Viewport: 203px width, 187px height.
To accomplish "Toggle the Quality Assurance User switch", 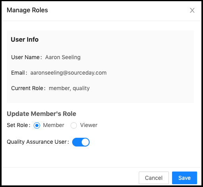I will (81, 142).
